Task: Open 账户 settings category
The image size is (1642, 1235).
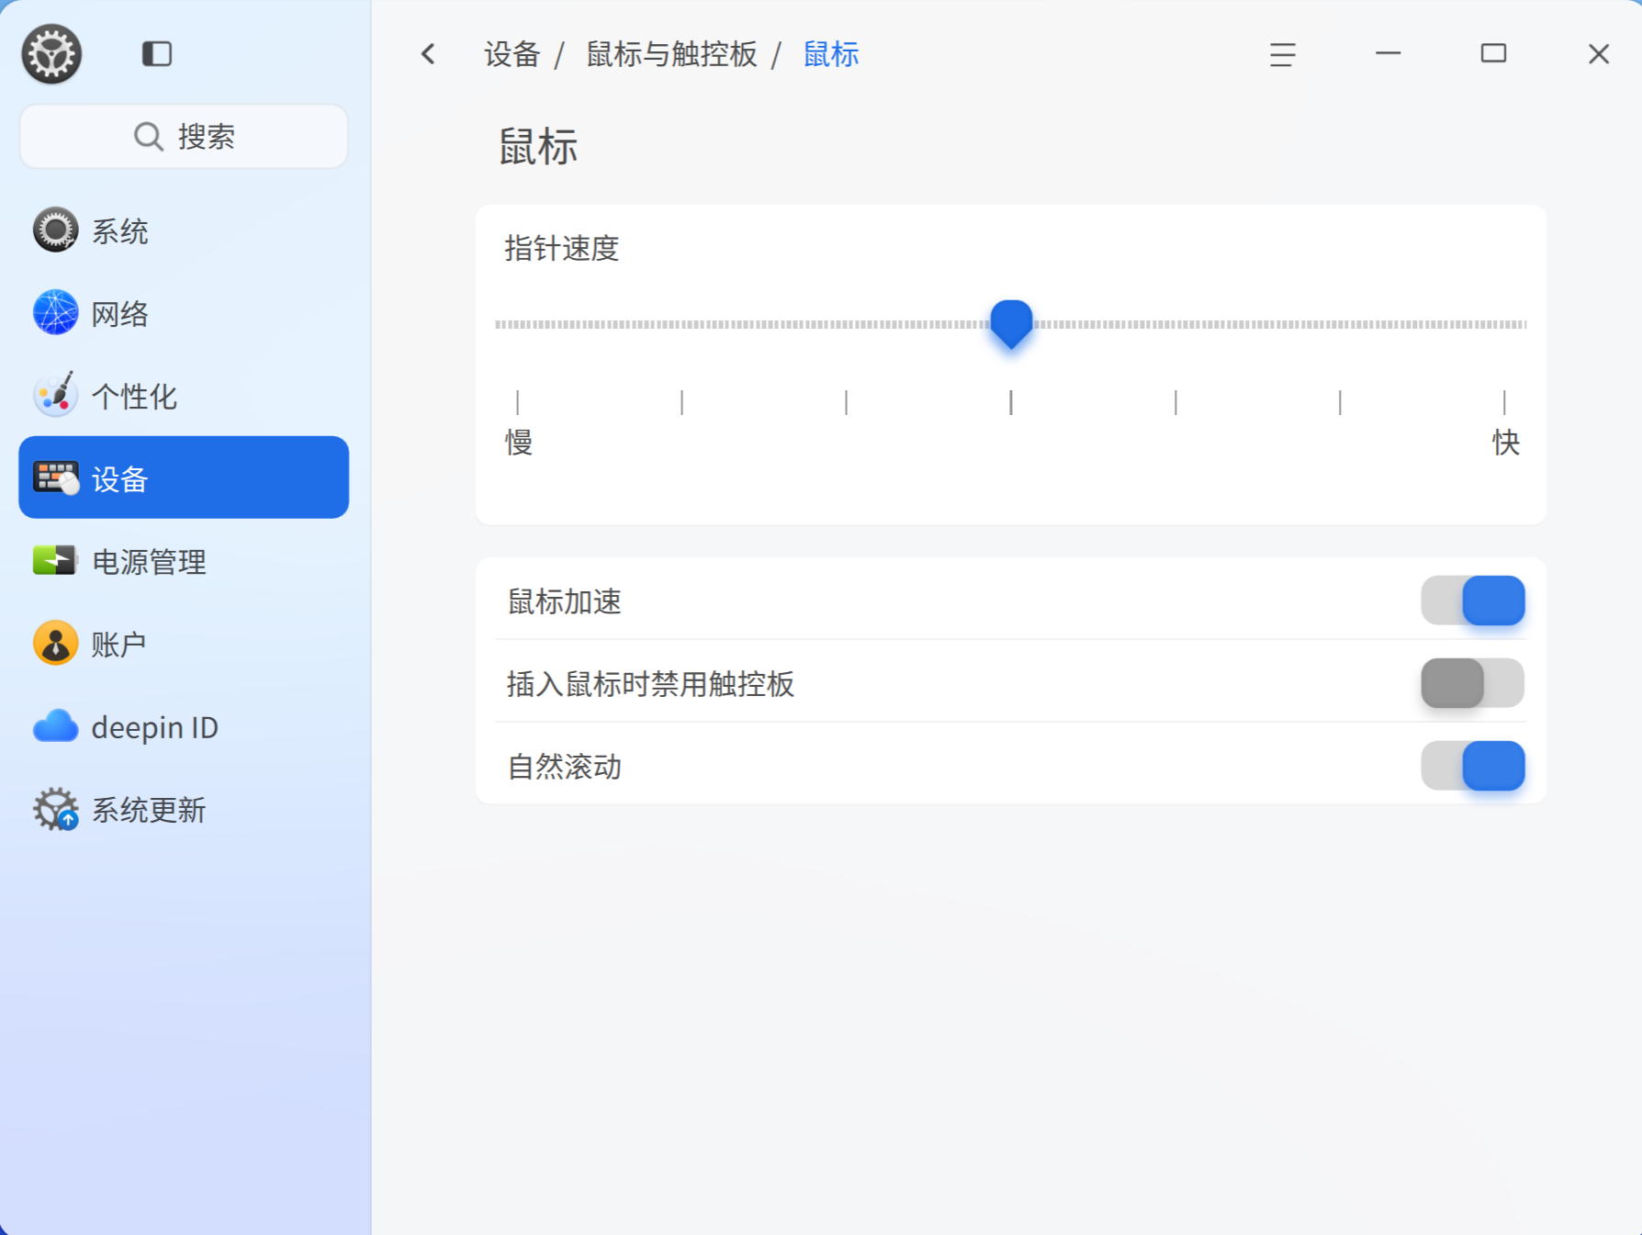Action: pos(184,644)
